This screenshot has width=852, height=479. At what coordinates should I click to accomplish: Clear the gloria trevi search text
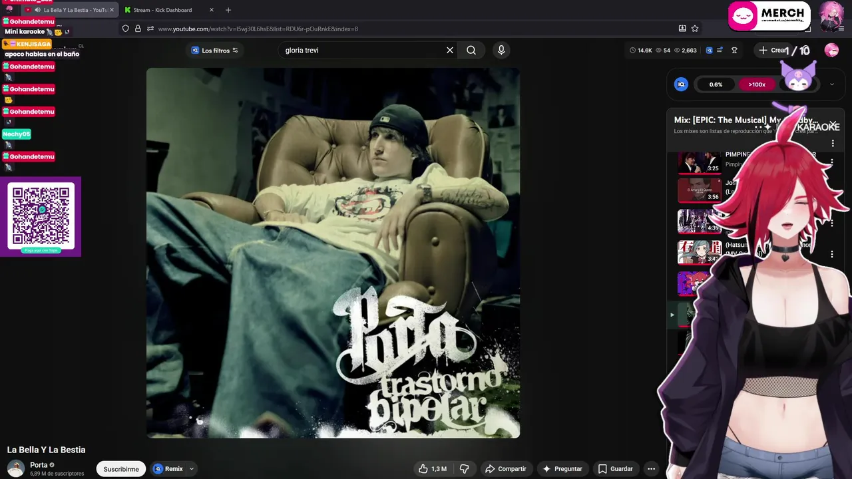(450, 51)
